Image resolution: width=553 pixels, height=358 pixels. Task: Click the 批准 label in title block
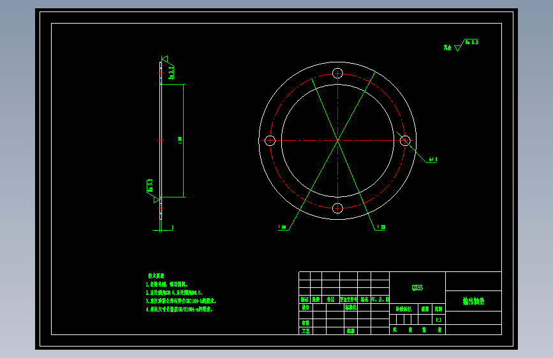pyautogui.click(x=351, y=331)
